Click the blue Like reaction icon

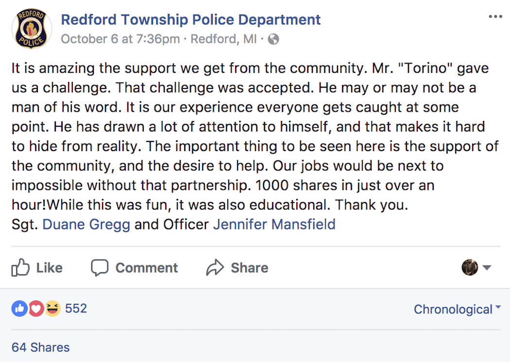point(19,309)
